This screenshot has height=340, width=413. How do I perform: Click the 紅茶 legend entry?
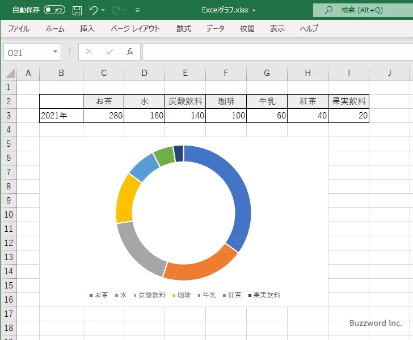(232, 295)
